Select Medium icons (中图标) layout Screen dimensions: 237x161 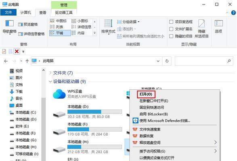tap(59, 21)
